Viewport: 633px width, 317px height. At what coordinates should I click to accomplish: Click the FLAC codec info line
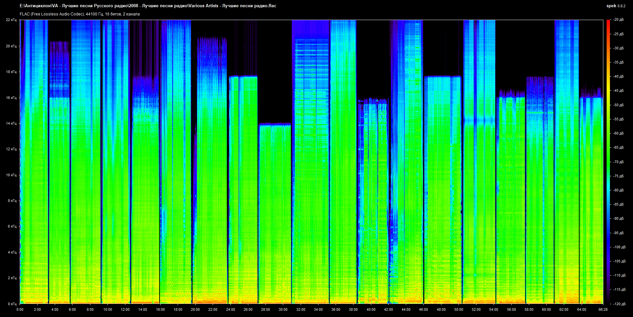(80, 14)
